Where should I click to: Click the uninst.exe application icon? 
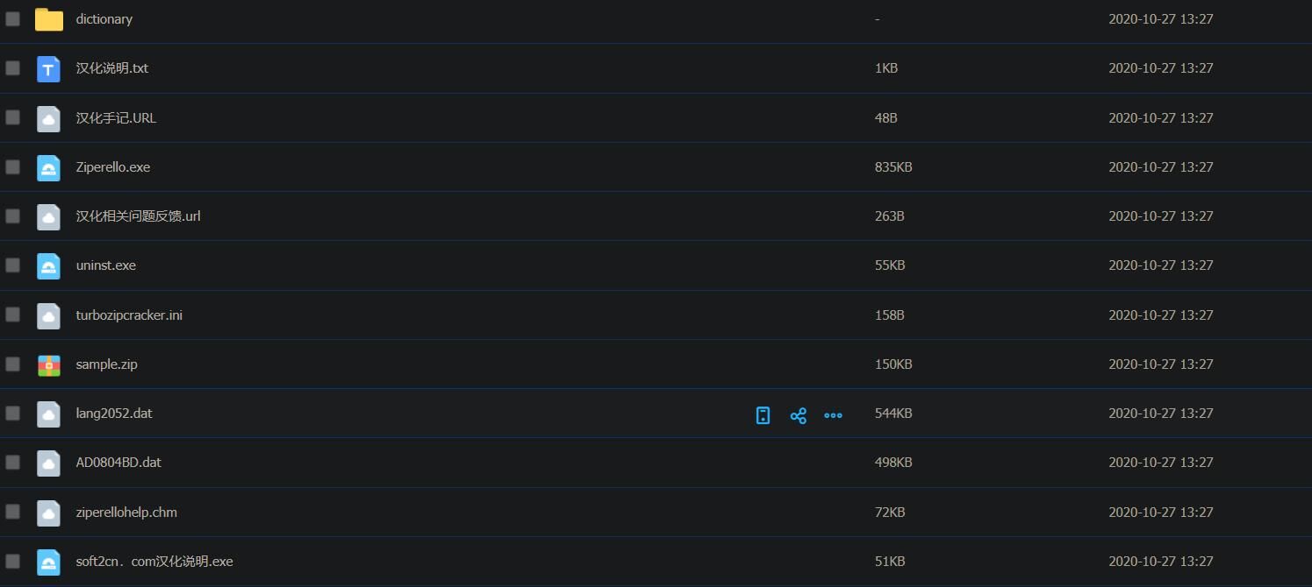[x=49, y=265]
